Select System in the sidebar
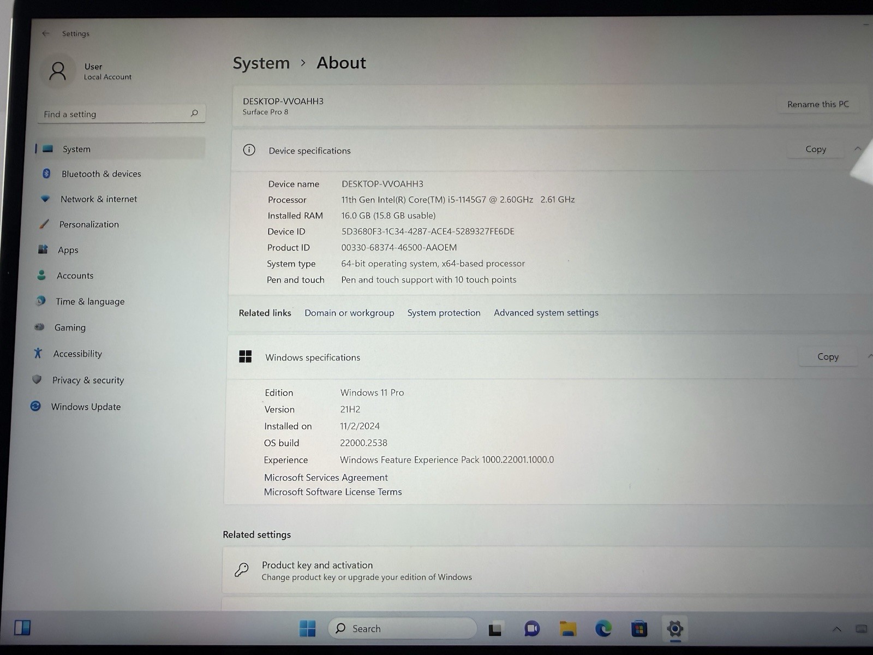 pos(120,149)
